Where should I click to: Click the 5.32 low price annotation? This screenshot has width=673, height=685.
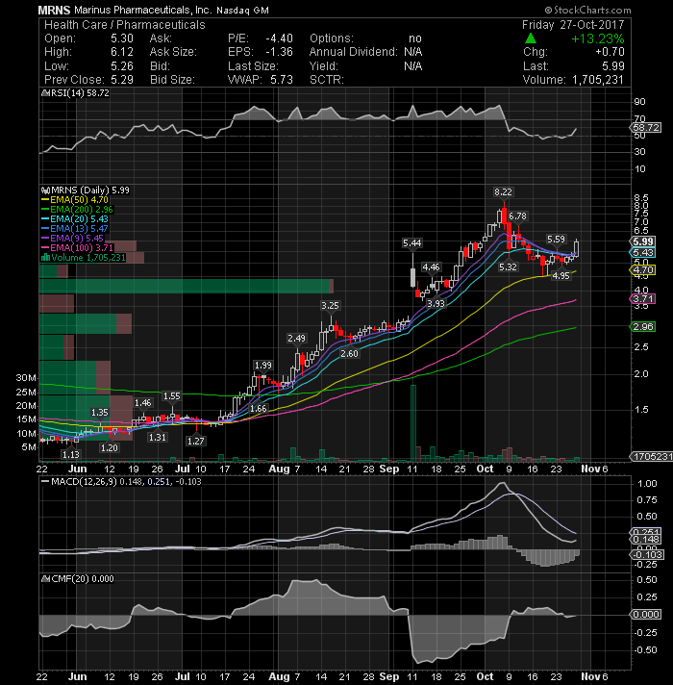coord(508,266)
